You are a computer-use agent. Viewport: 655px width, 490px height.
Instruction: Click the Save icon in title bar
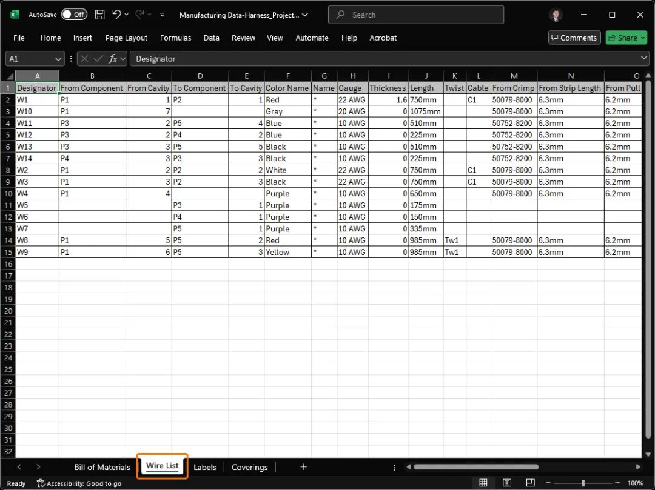[x=100, y=15]
